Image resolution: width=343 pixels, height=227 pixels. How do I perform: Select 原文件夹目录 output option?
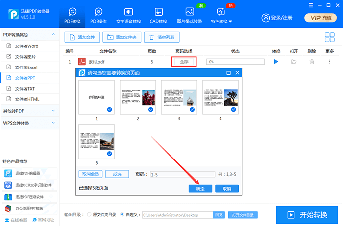click(89, 215)
